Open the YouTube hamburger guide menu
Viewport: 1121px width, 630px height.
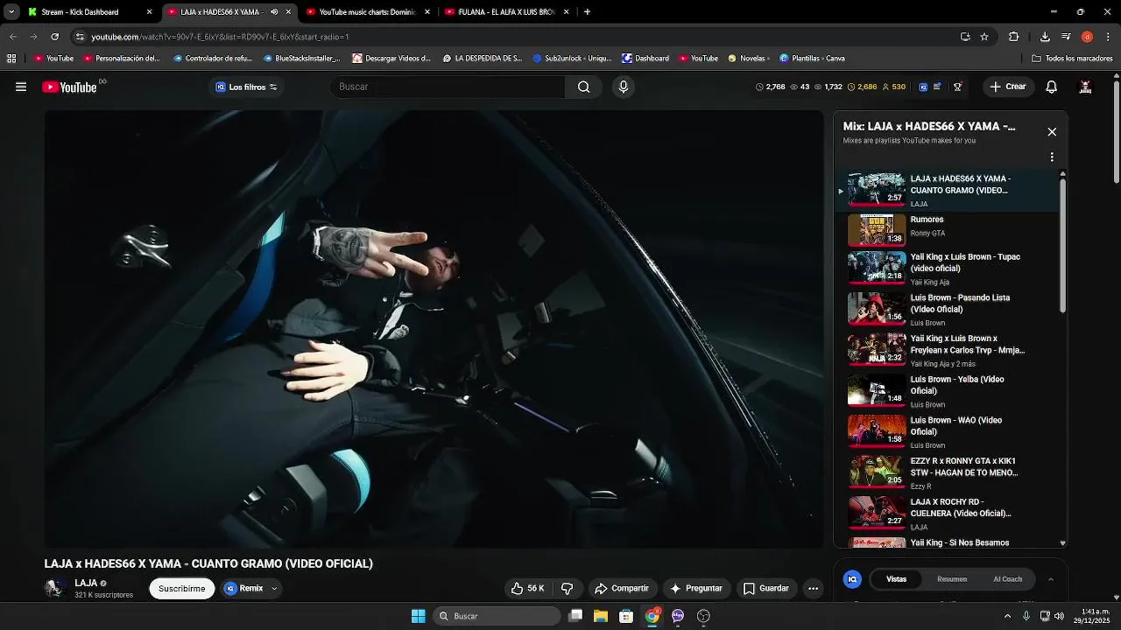[21, 87]
